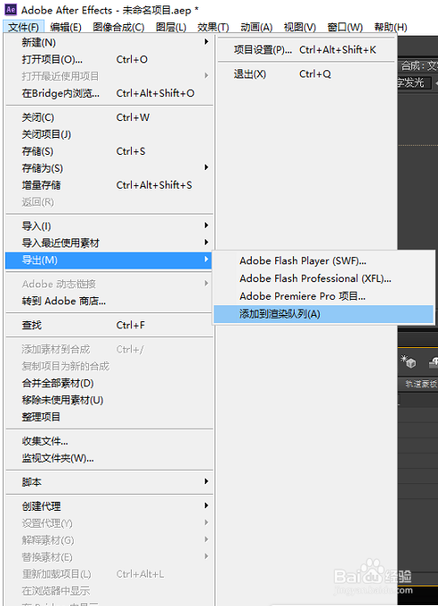Choose 项目设置(P)... menu item
The height and width of the screenshot is (606, 438).
click(306, 50)
